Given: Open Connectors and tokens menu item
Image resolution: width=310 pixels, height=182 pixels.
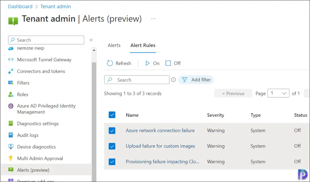Looking at the screenshot, I should (41, 71).
